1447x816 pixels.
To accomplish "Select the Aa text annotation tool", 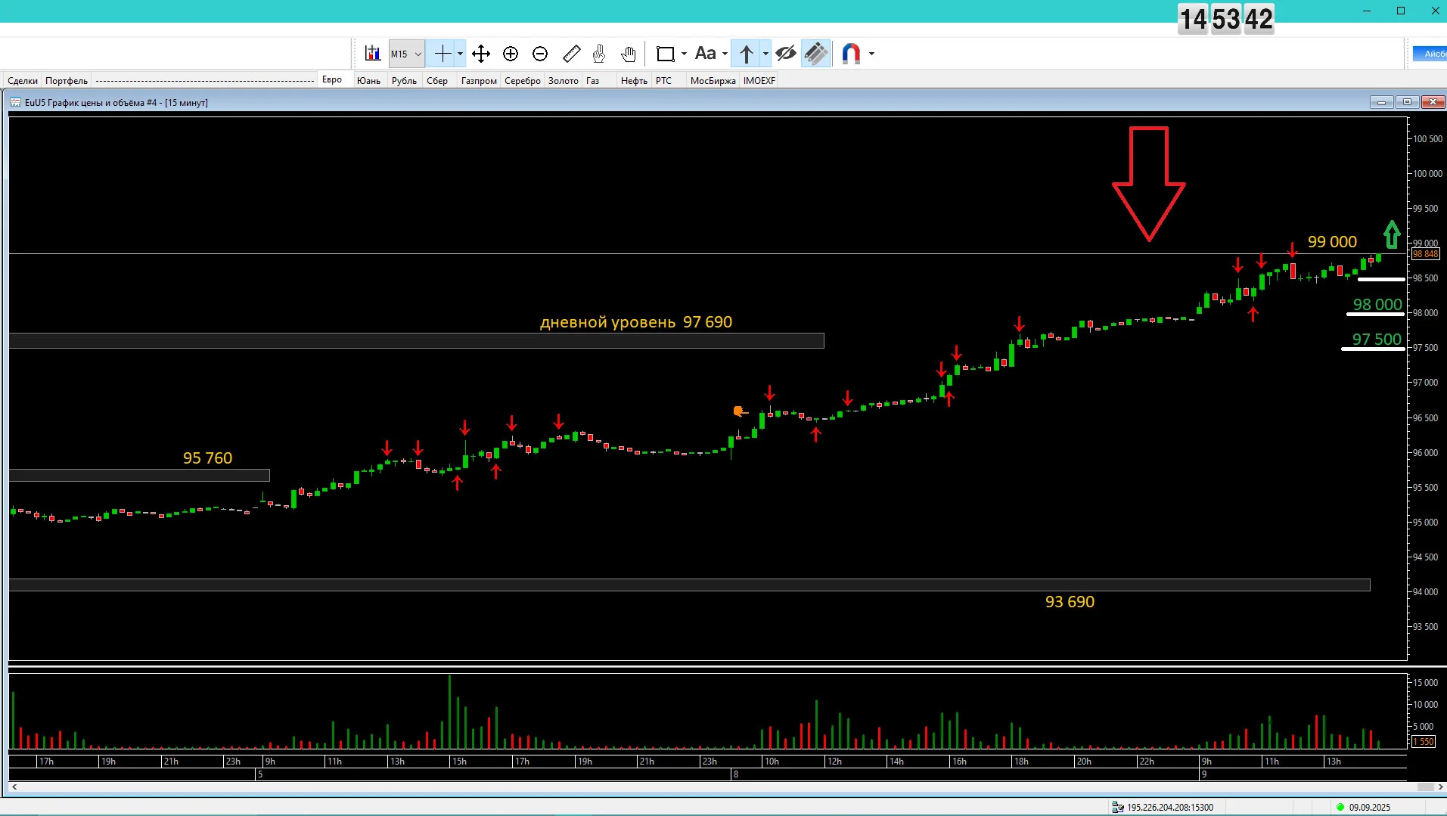I will (x=705, y=54).
